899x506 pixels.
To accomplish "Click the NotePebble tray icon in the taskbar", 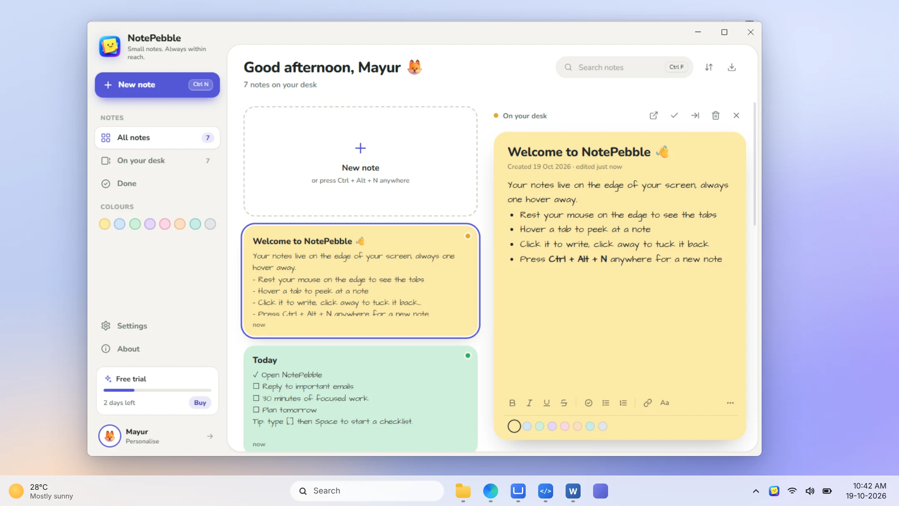I will point(774,491).
